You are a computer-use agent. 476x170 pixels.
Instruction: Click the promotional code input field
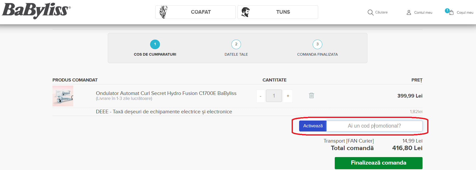(x=374, y=126)
